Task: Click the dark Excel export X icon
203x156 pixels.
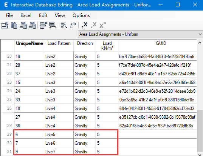Action: tap(84, 25)
